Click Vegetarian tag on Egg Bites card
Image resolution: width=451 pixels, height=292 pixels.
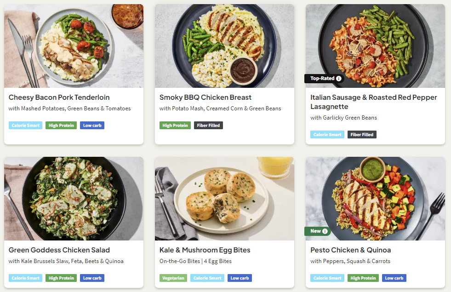173,278
